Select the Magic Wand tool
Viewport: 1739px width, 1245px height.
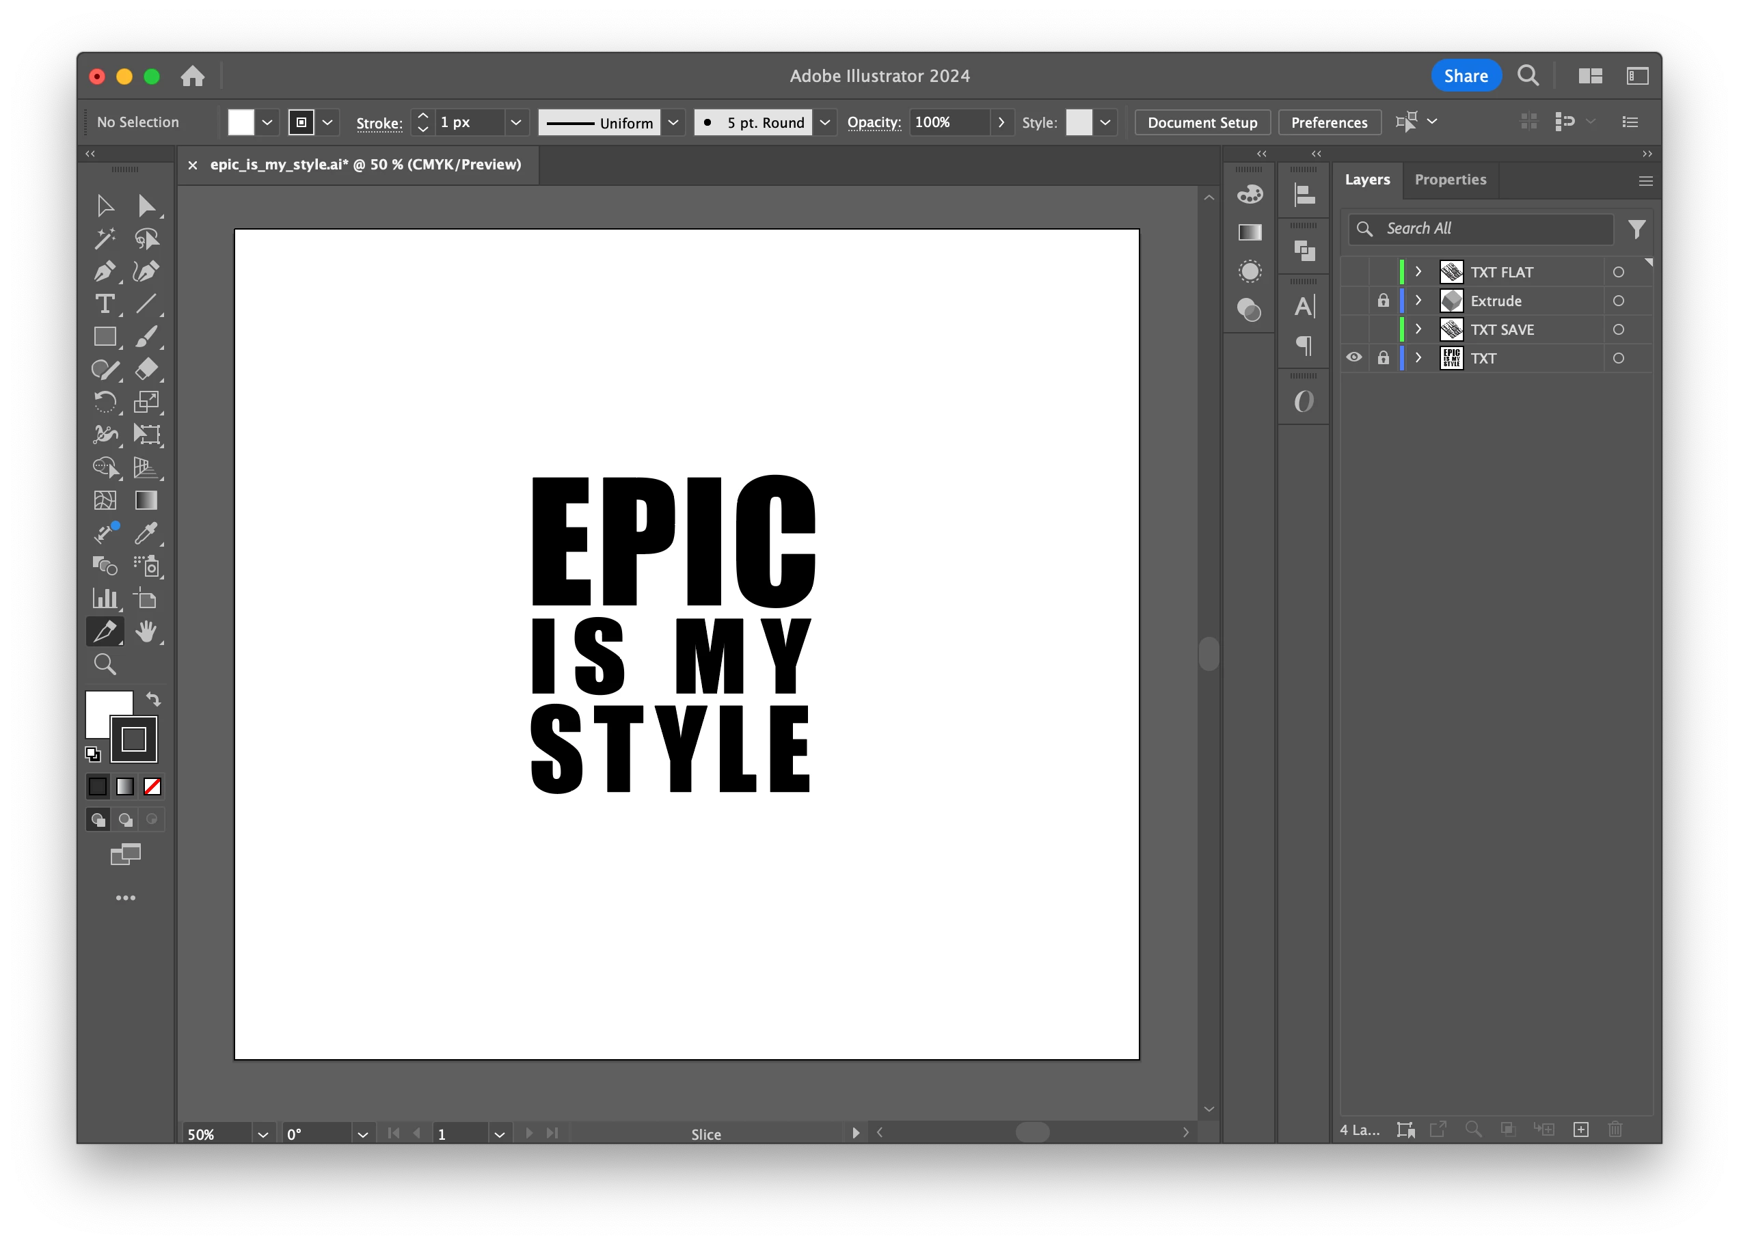105,238
